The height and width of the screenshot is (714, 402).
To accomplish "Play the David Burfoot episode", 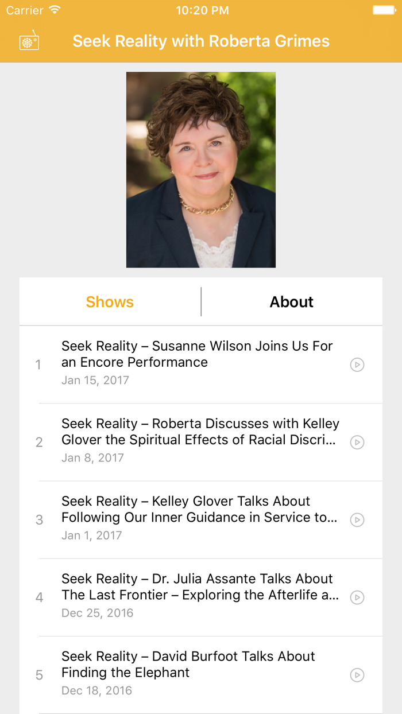I will (357, 675).
